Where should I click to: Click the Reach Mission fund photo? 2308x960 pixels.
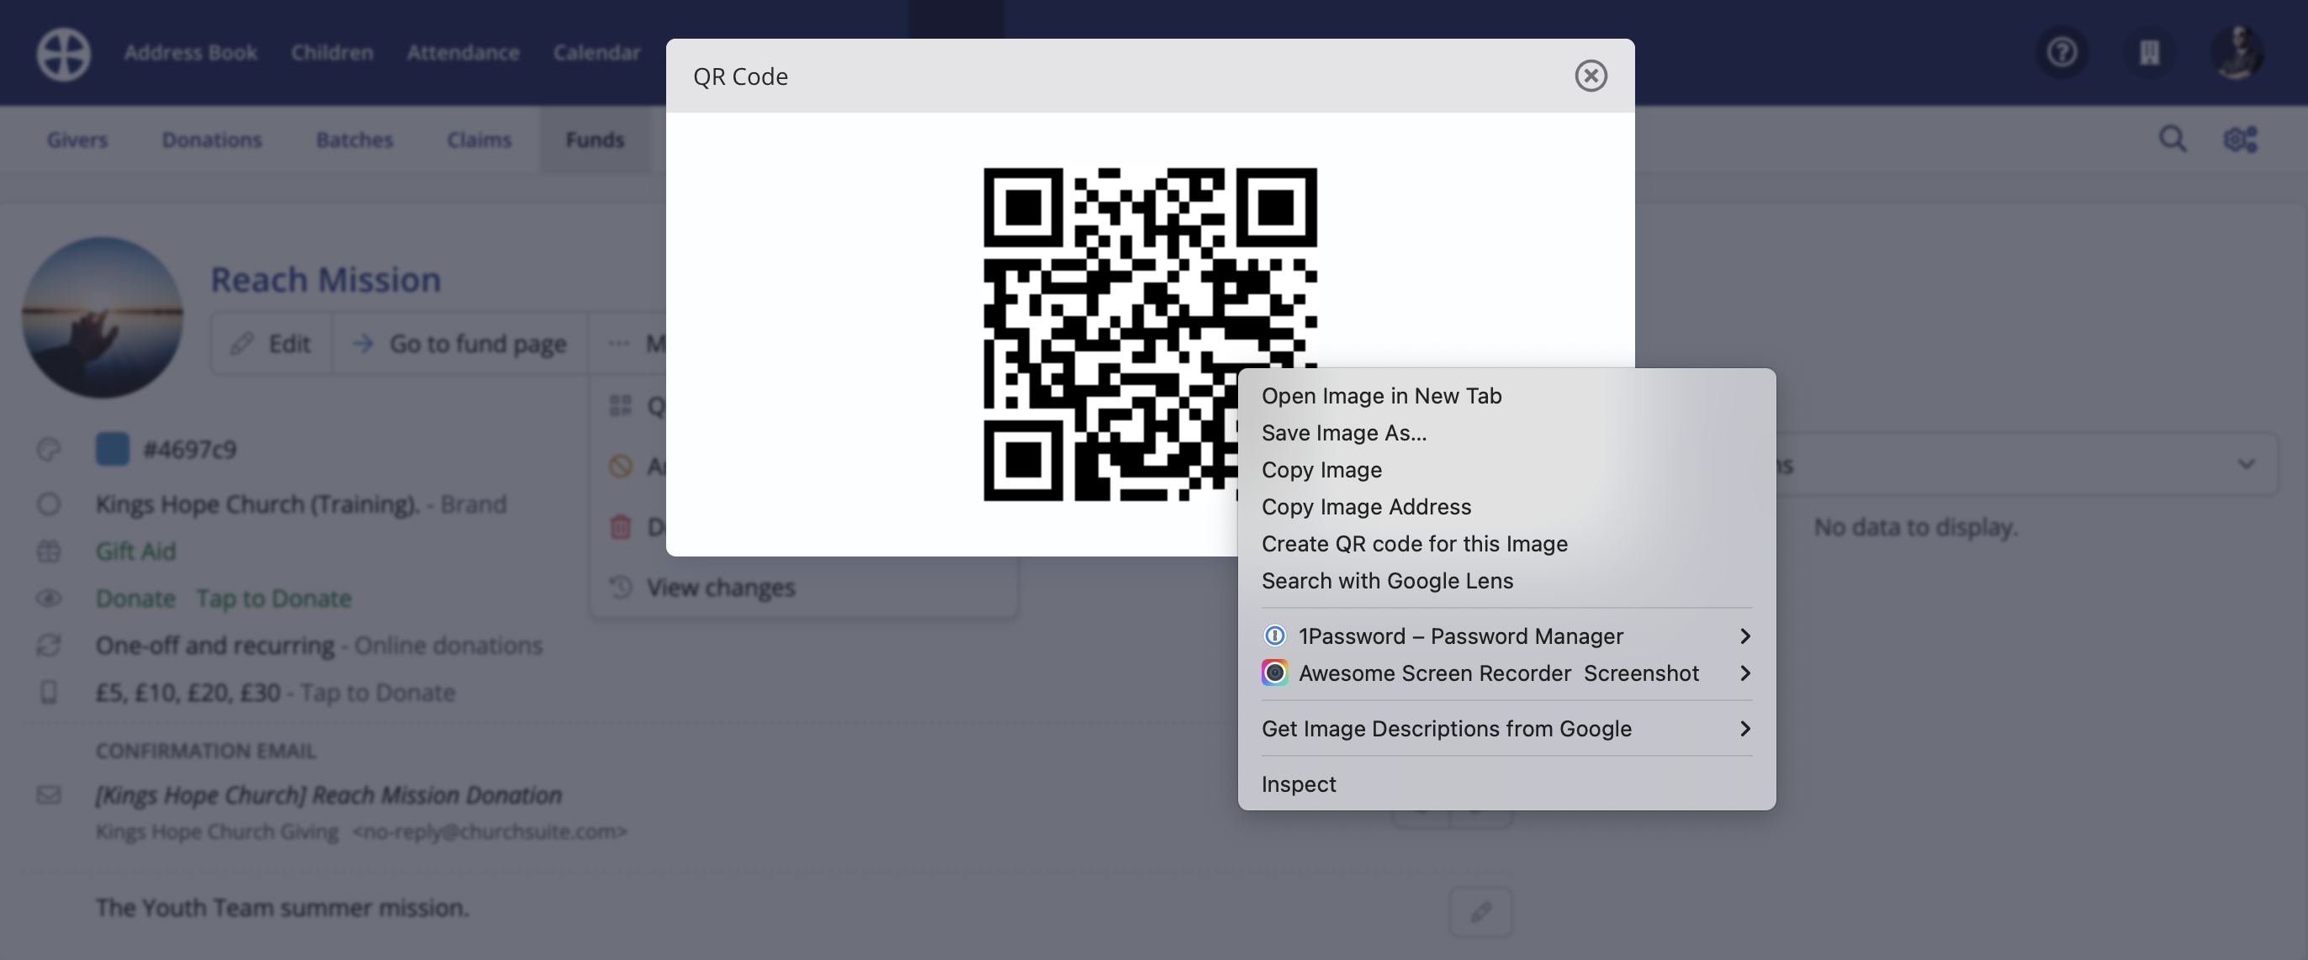point(102,318)
